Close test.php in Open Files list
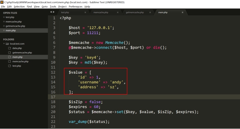 [4, 17]
